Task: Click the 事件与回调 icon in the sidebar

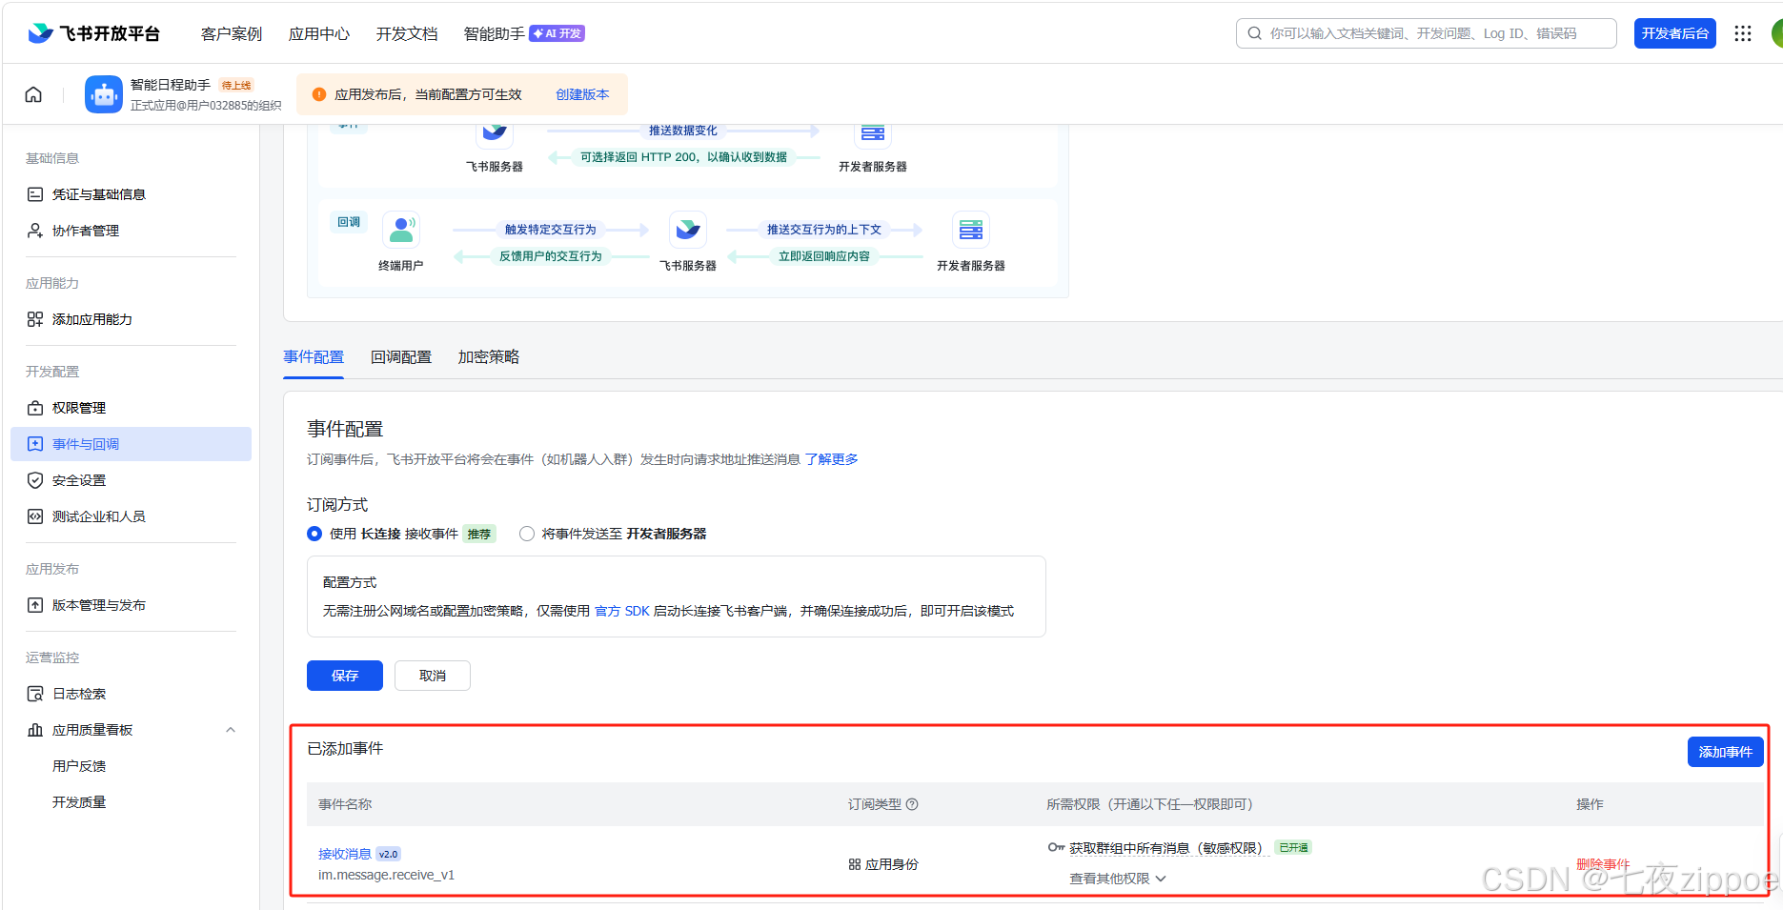Action: coord(35,444)
